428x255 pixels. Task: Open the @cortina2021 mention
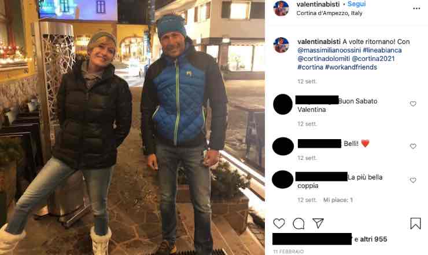[x=373, y=59]
